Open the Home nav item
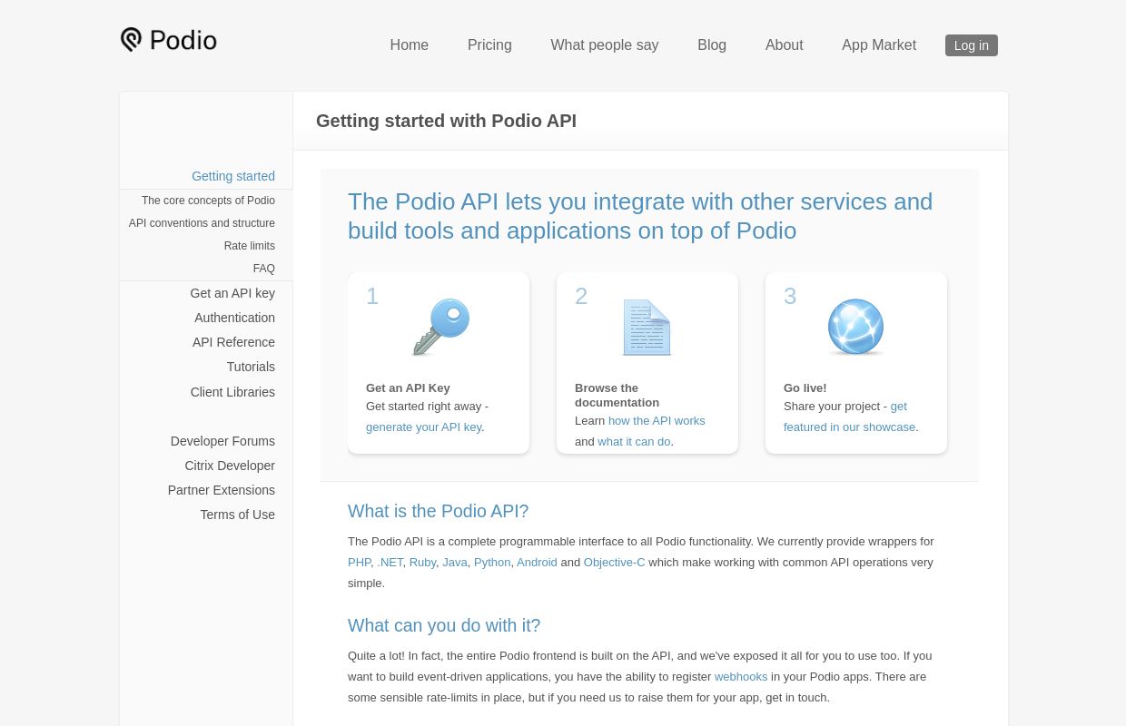1126x726 pixels. [x=410, y=45]
